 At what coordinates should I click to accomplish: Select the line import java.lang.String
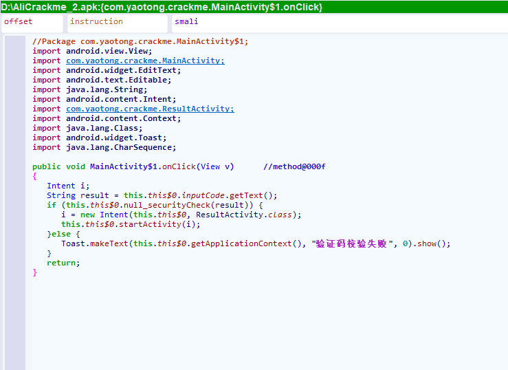(90, 89)
